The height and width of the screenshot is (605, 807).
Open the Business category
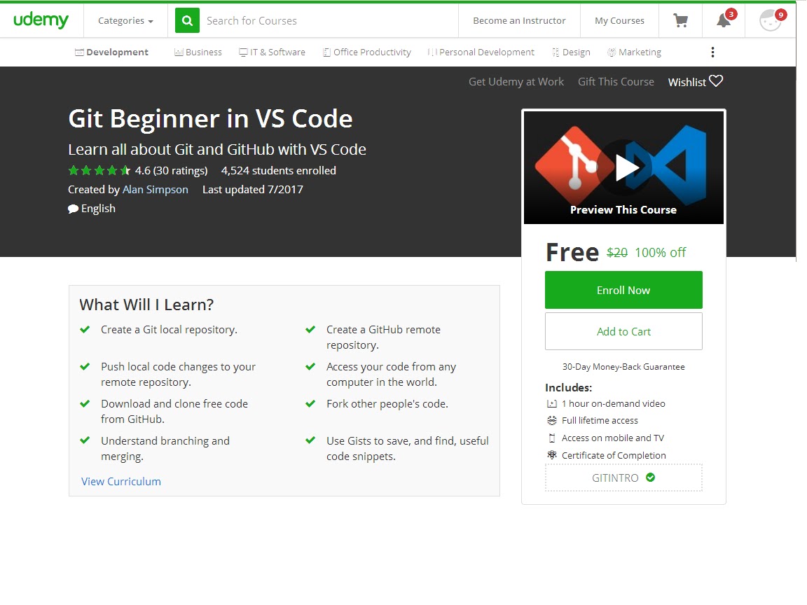(198, 52)
